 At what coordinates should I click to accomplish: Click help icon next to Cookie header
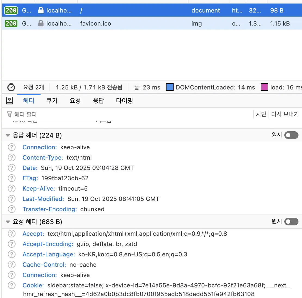point(12,285)
